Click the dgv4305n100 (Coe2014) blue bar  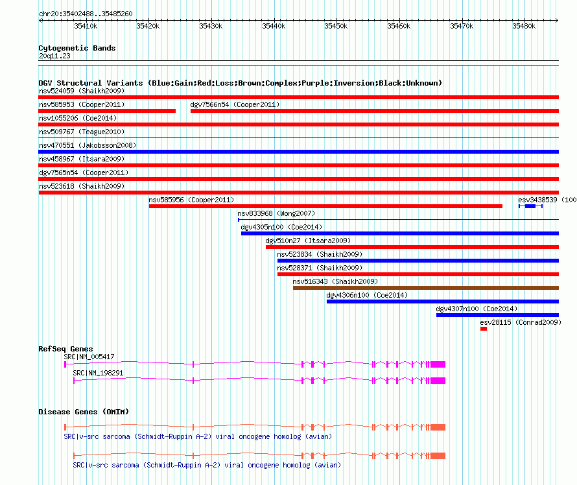click(400, 233)
